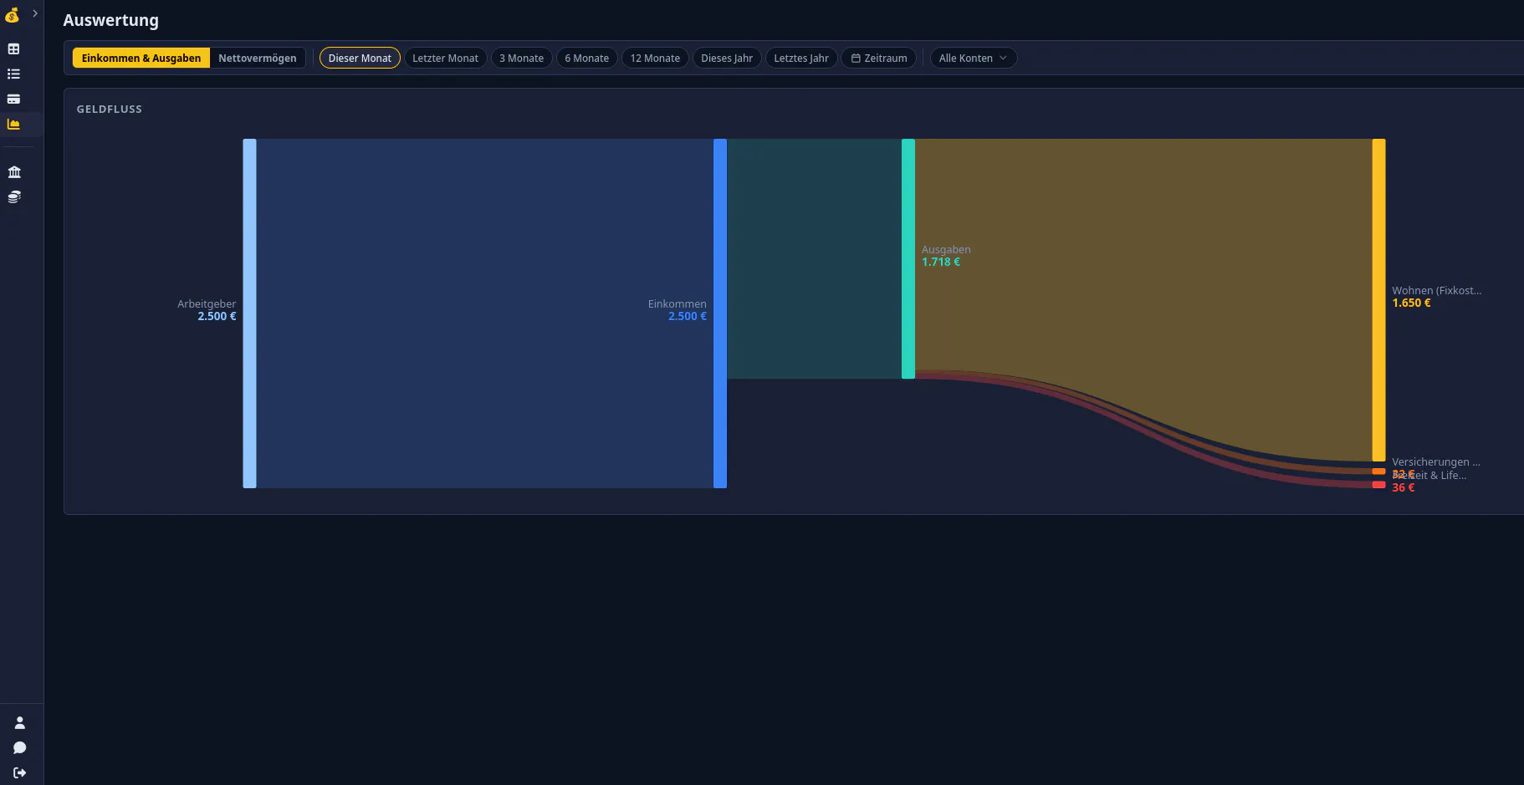
Task: Switch to Nettovermögen tab
Action: [258, 58]
